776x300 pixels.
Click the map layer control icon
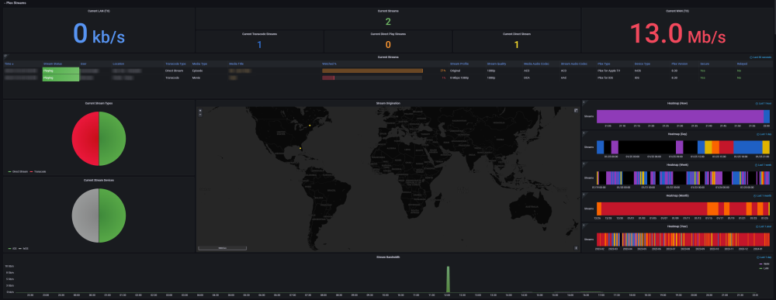[x=576, y=111]
